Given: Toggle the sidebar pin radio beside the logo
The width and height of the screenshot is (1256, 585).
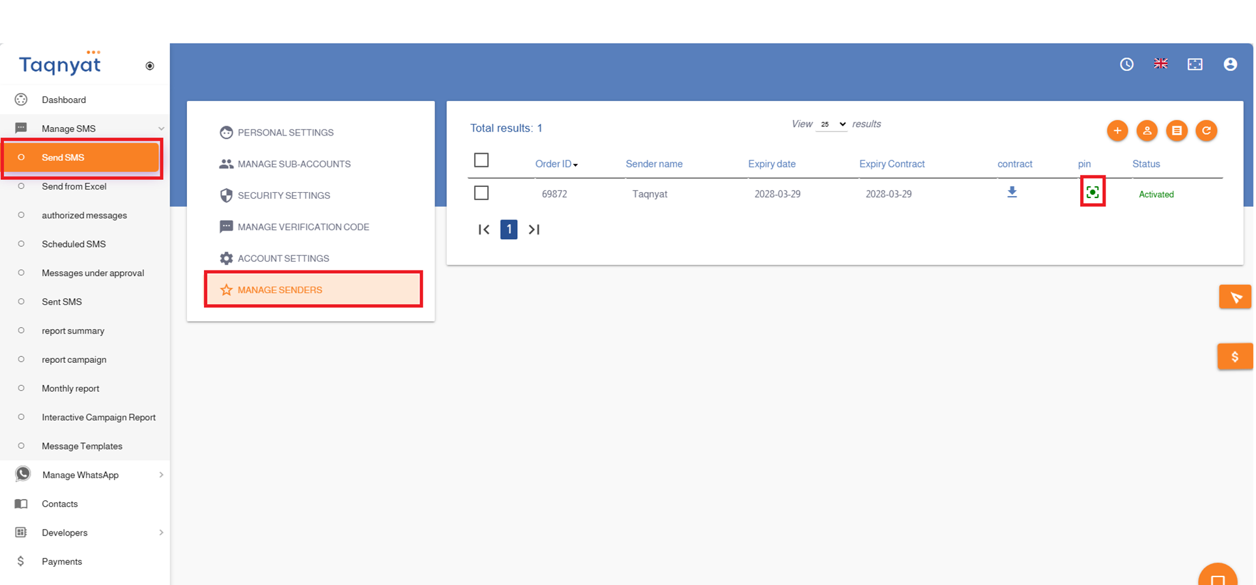Looking at the screenshot, I should click(150, 66).
